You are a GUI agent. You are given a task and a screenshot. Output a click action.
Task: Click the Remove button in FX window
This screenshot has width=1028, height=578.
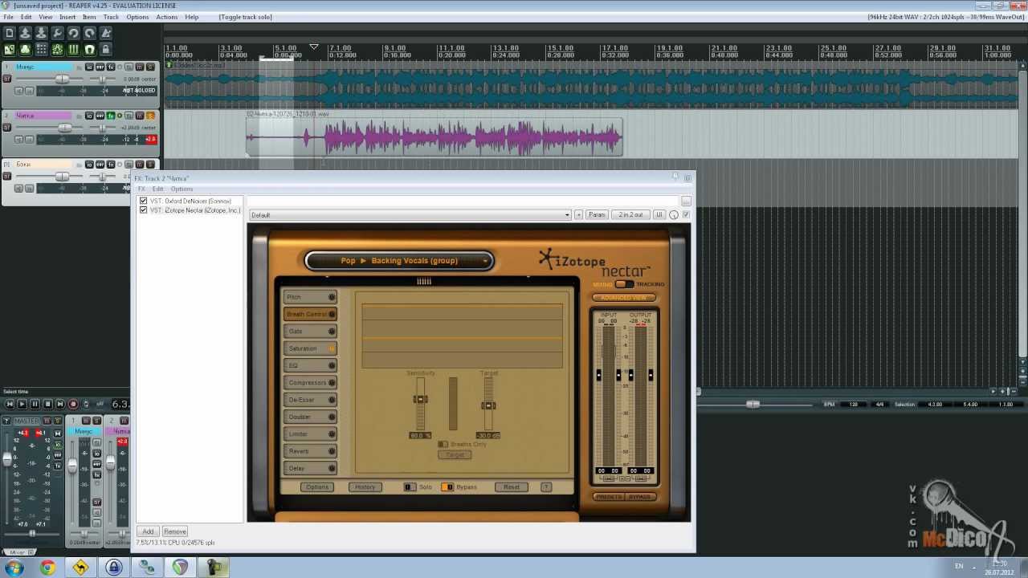point(175,531)
